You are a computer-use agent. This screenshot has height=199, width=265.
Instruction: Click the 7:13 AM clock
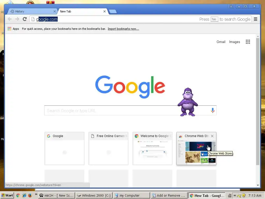255,195
